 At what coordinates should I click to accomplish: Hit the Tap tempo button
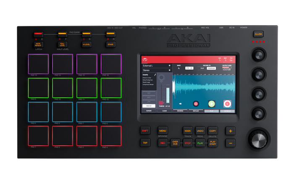click(145, 143)
